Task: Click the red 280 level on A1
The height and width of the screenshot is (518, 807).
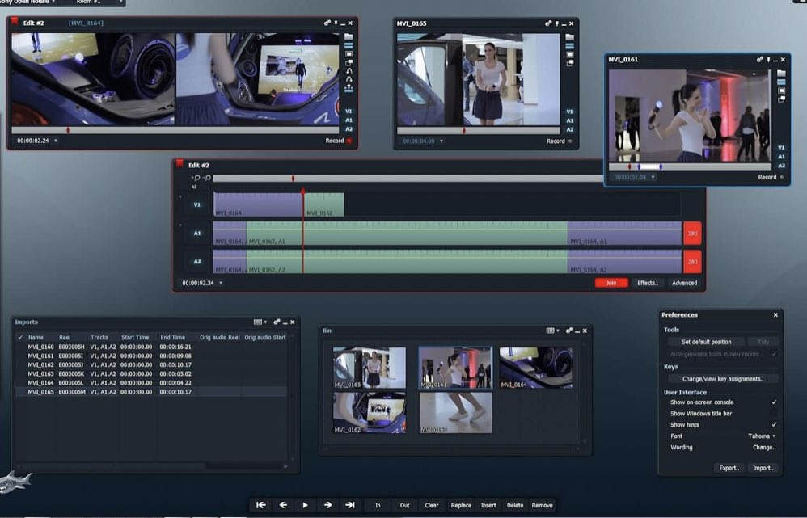Action: (693, 233)
